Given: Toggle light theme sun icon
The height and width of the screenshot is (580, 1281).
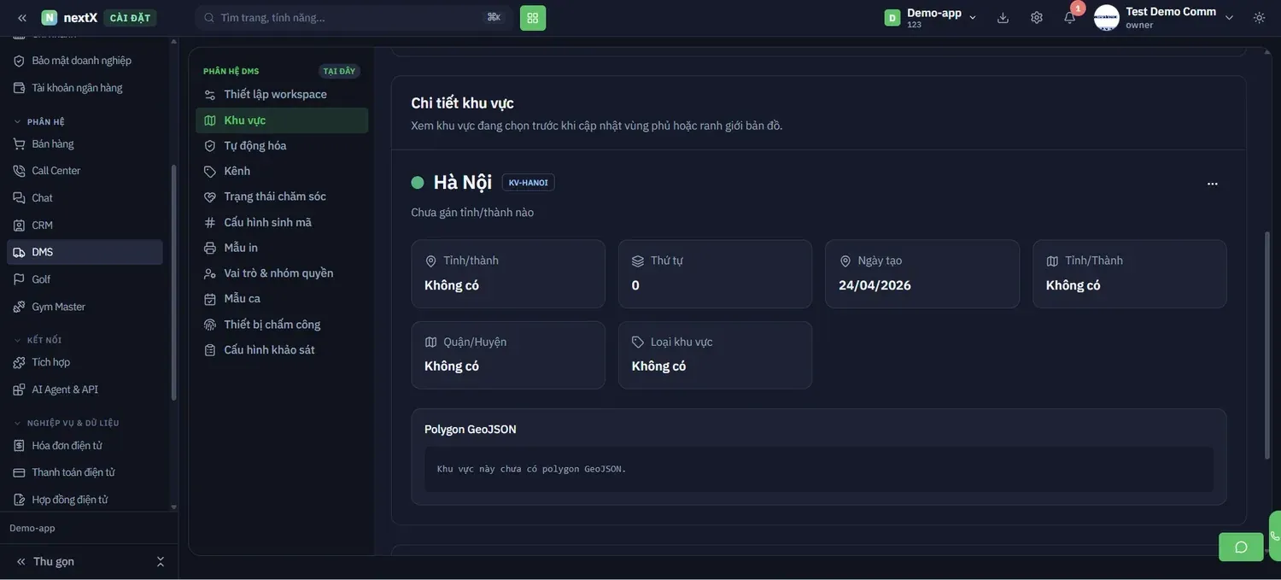Looking at the screenshot, I should (x=1260, y=18).
